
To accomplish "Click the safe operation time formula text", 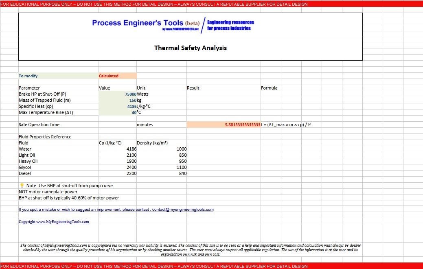I will (285, 125).
